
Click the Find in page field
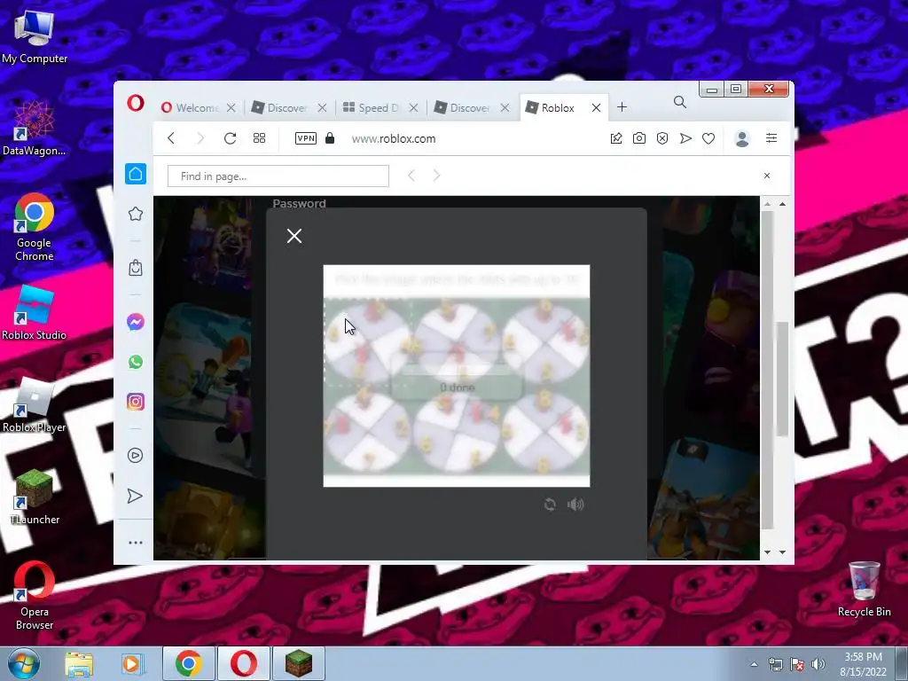[x=278, y=176]
